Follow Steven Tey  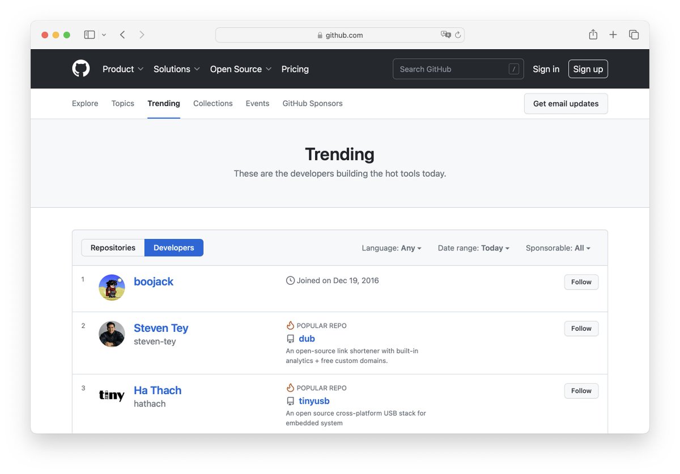coord(581,328)
